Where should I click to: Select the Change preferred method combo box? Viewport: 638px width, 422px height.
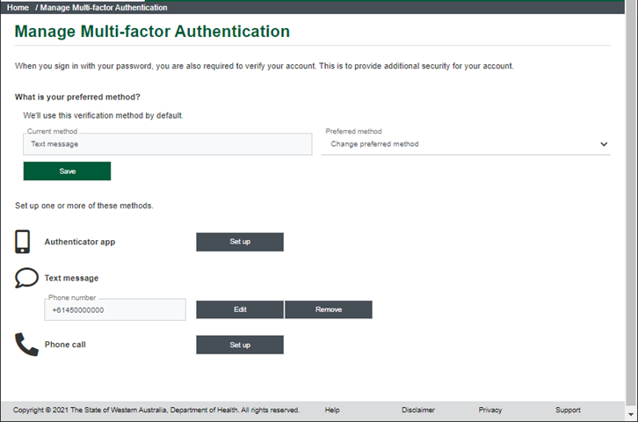pyautogui.click(x=466, y=144)
